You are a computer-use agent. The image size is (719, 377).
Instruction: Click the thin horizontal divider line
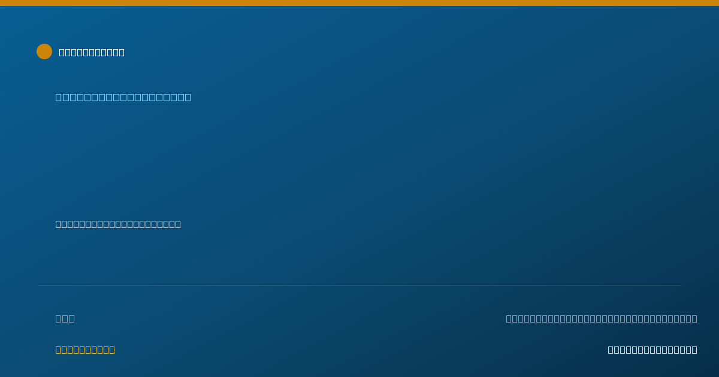coord(359,285)
